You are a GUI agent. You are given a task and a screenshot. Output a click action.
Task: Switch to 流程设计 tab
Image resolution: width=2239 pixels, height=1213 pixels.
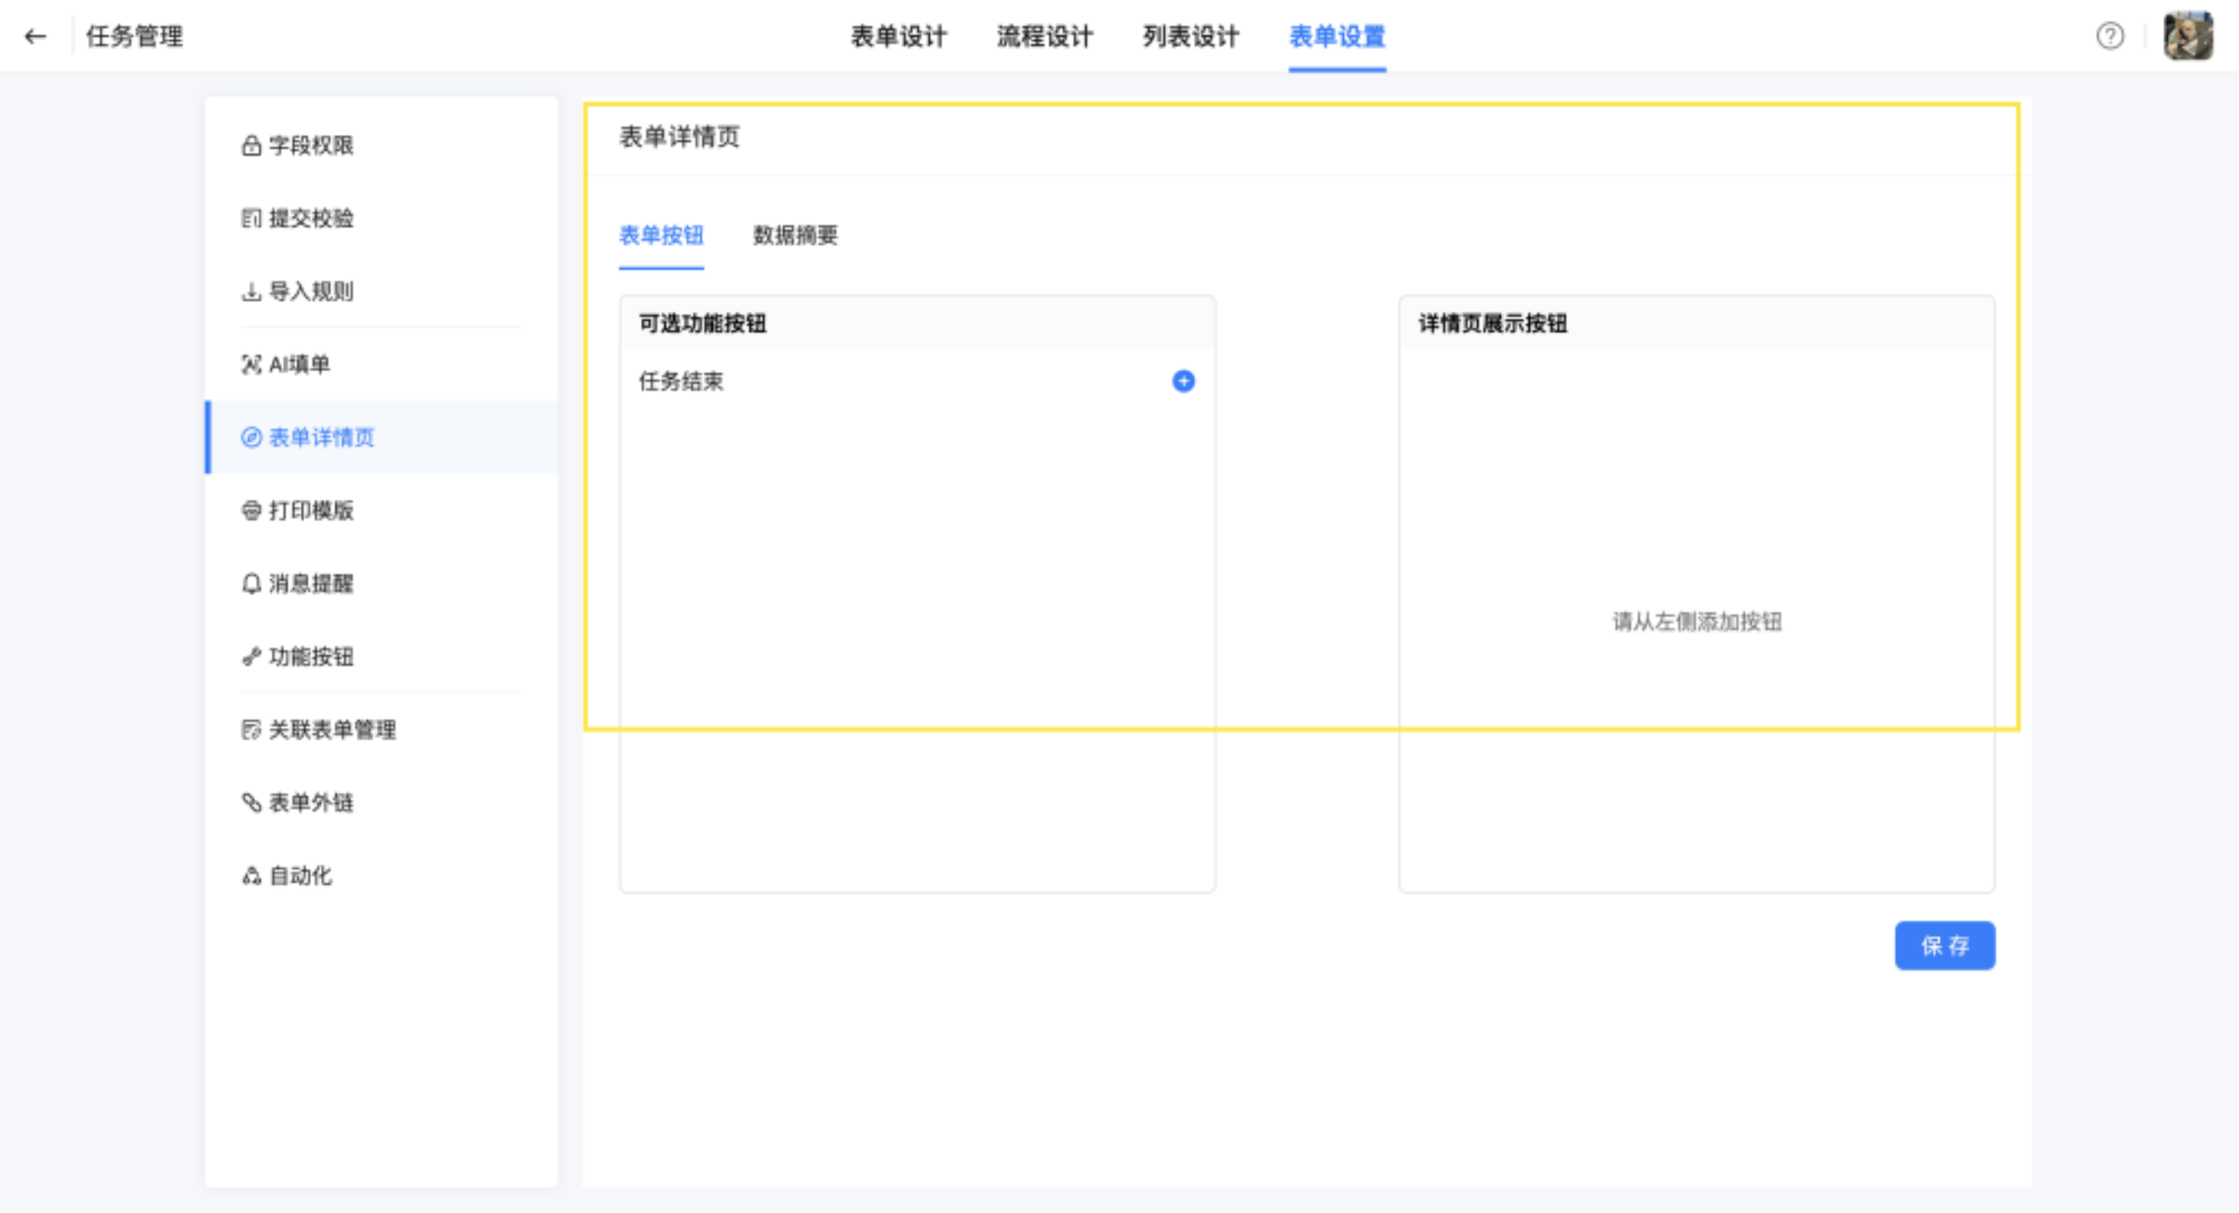pos(1044,37)
